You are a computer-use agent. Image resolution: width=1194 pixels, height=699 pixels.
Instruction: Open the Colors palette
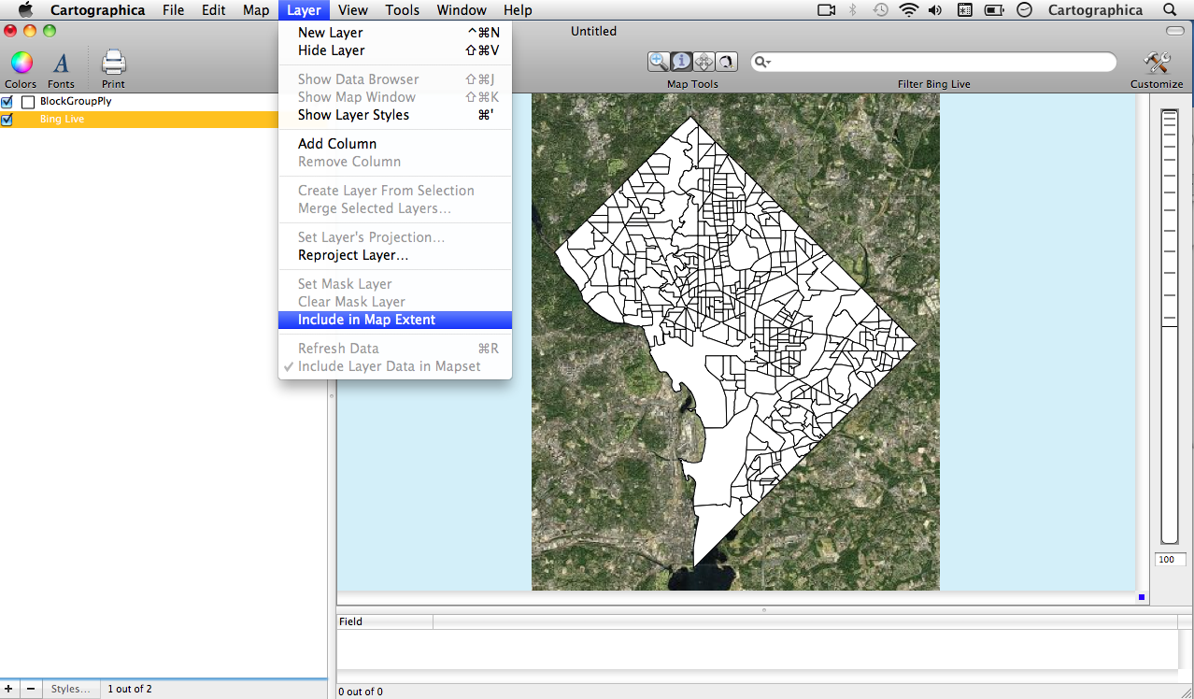pyautogui.click(x=21, y=64)
